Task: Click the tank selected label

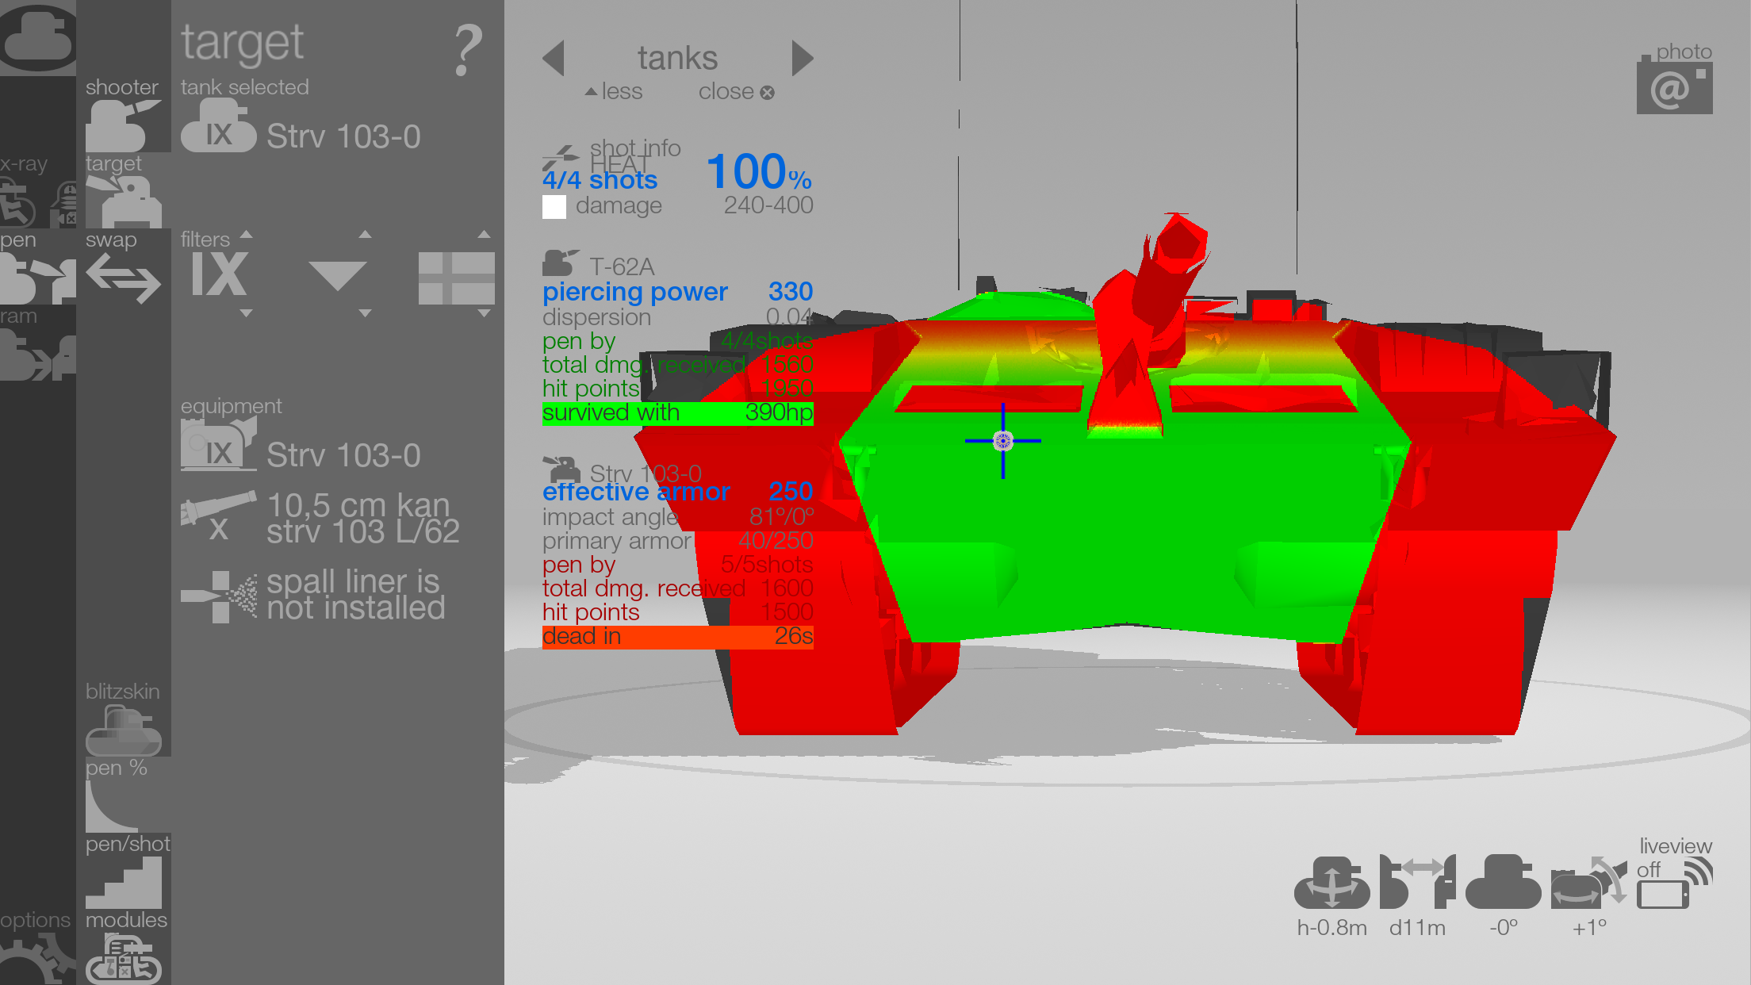Action: coord(244,87)
